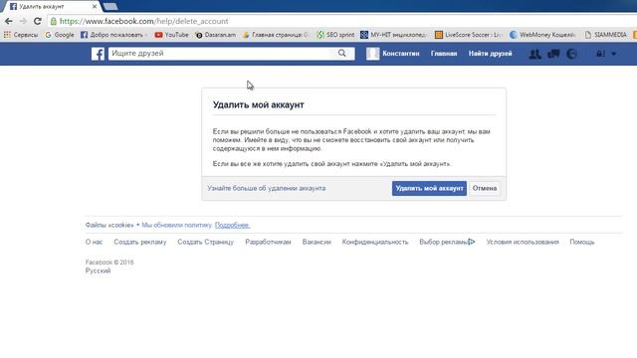Open the notifications globe icon
The width and height of the screenshot is (637, 358).
[x=571, y=54]
